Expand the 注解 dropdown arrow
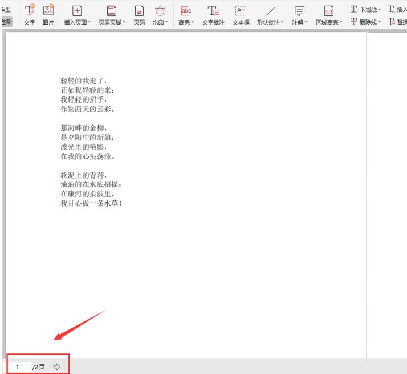Viewport: 407px width, 374px height. coord(306,22)
